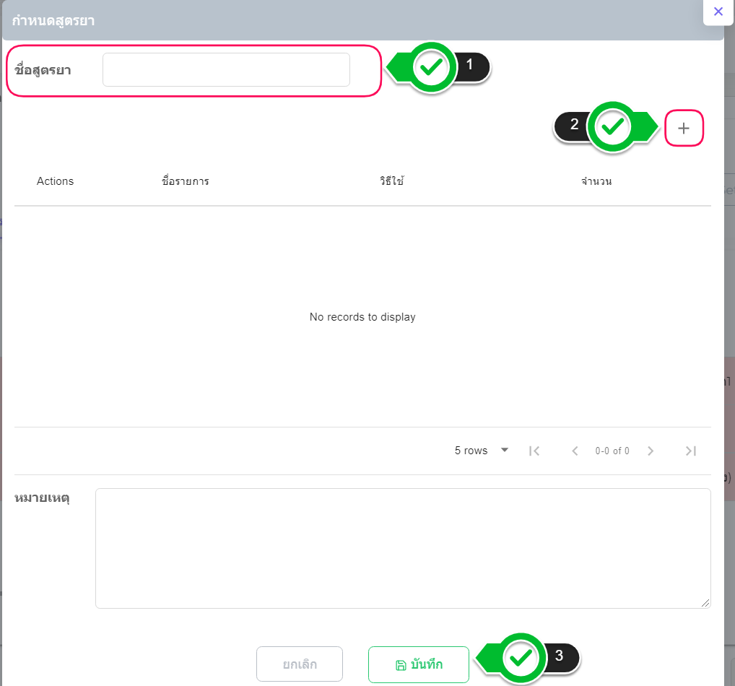Image resolution: width=735 pixels, height=686 pixels.
Task: Click the 0-0 of 0 pagination label
Action: click(612, 451)
